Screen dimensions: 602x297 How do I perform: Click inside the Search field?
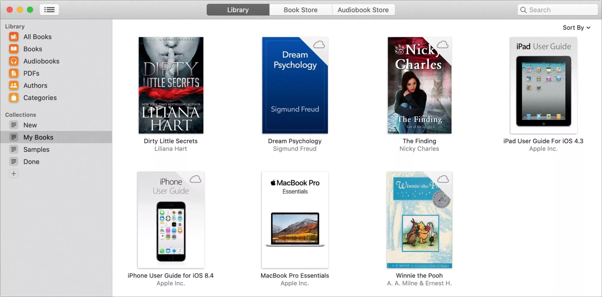pos(557,10)
